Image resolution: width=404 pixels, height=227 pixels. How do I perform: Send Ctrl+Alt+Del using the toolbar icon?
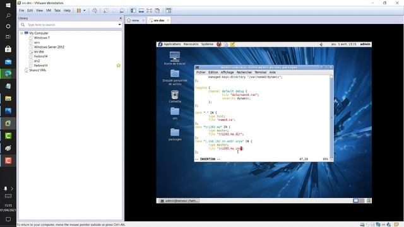tap(95, 11)
